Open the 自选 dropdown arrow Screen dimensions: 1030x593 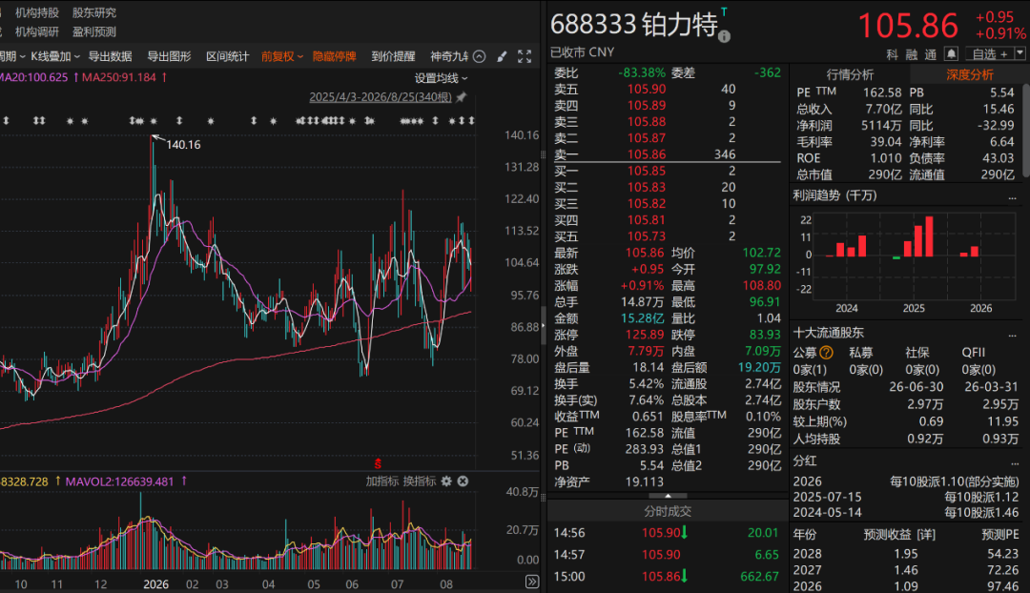pyautogui.click(x=1020, y=53)
